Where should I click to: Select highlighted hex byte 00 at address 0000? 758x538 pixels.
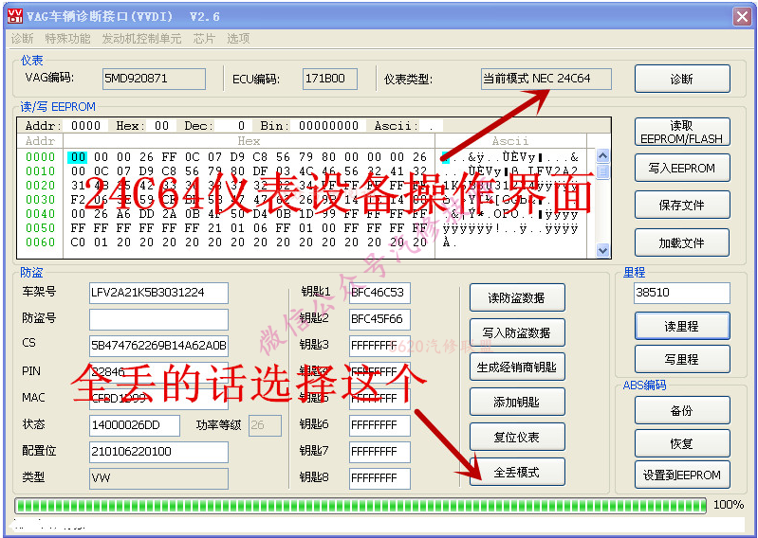pyautogui.click(x=79, y=157)
